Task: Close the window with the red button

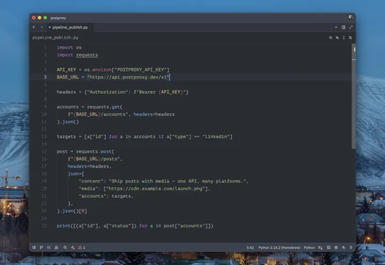Action: (x=34, y=18)
